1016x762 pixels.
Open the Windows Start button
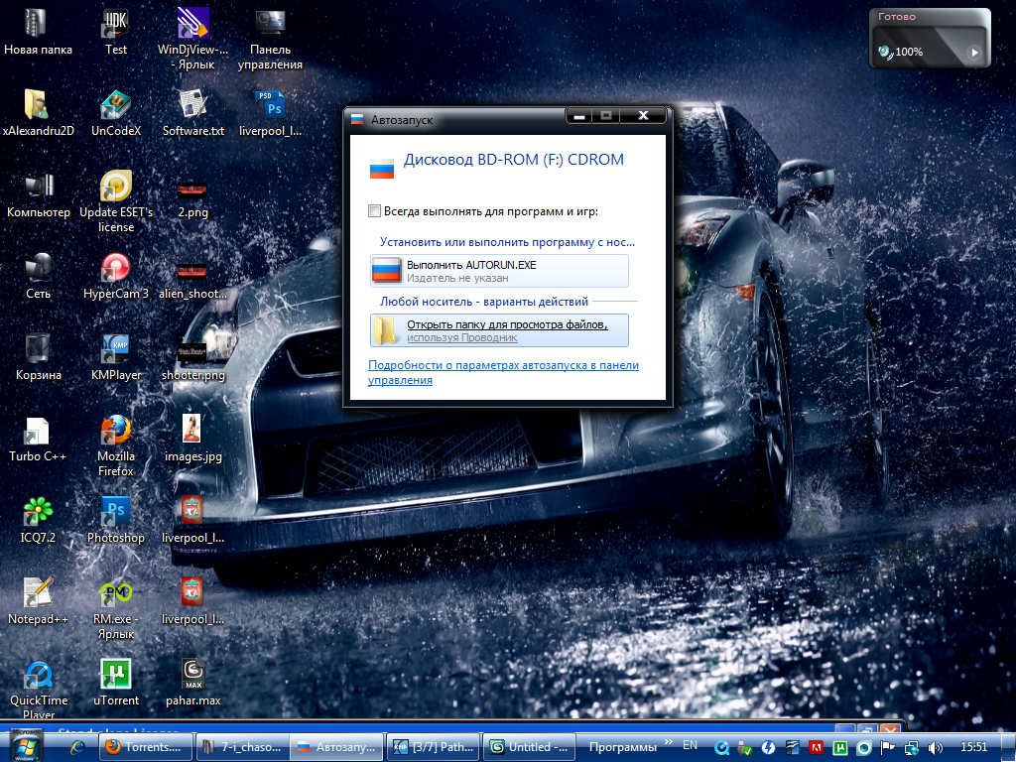coord(26,746)
